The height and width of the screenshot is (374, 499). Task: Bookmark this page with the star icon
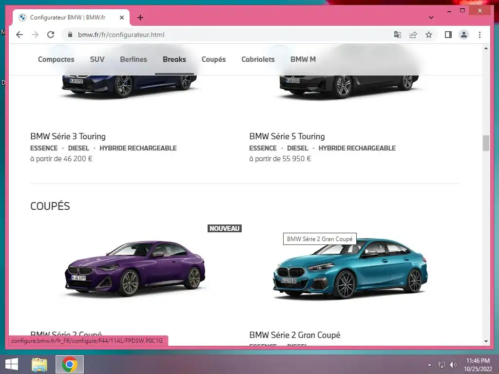(x=429, y=35)
